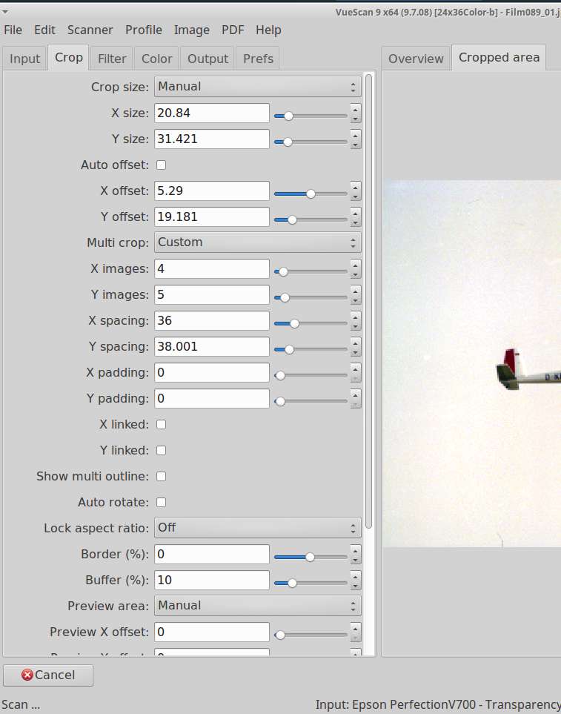The image size is (561, 714).
Task: Switch to the Filter tab
Action: pyautogui.click(x=112, y=59)
